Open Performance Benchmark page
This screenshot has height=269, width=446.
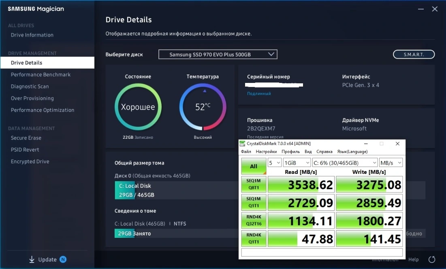tap(41, 74)
